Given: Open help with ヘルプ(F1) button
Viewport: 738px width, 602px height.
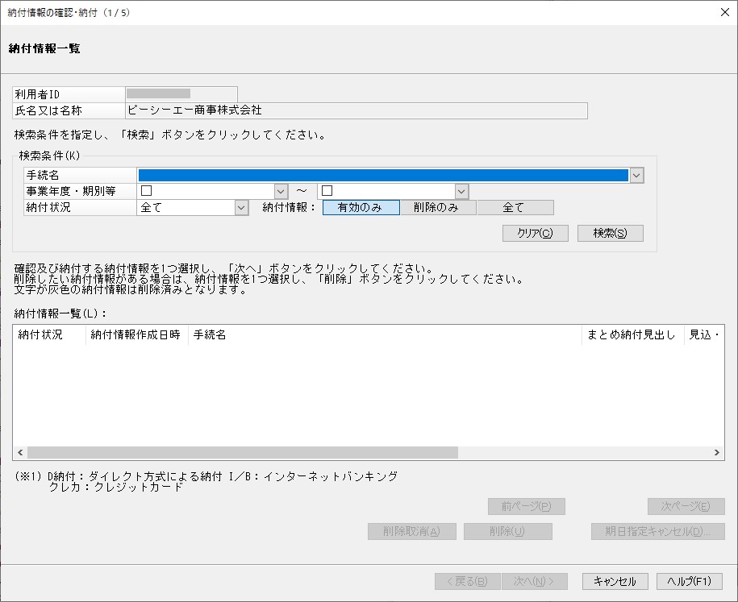Looking at the screenshot, I should pyautogui.click(x=689, y=581).
